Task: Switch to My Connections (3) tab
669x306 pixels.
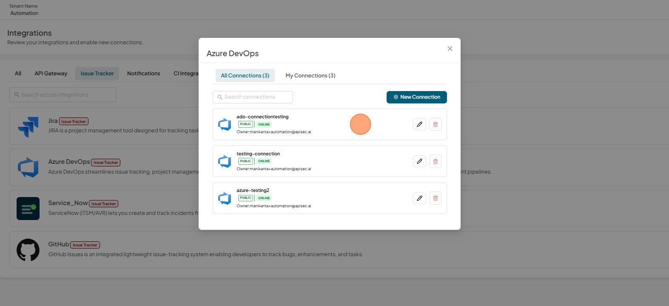Action: point(310,75)
